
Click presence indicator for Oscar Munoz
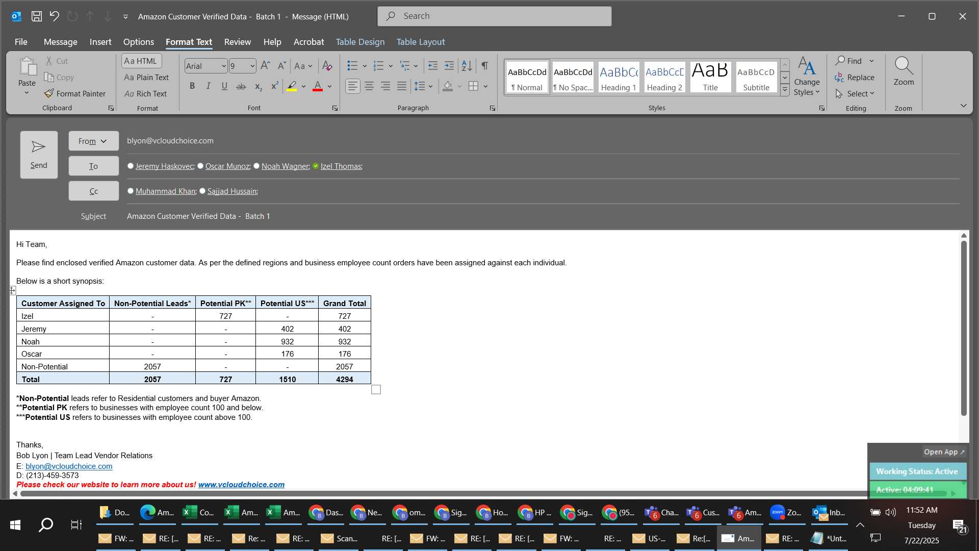tap(200, 166)
